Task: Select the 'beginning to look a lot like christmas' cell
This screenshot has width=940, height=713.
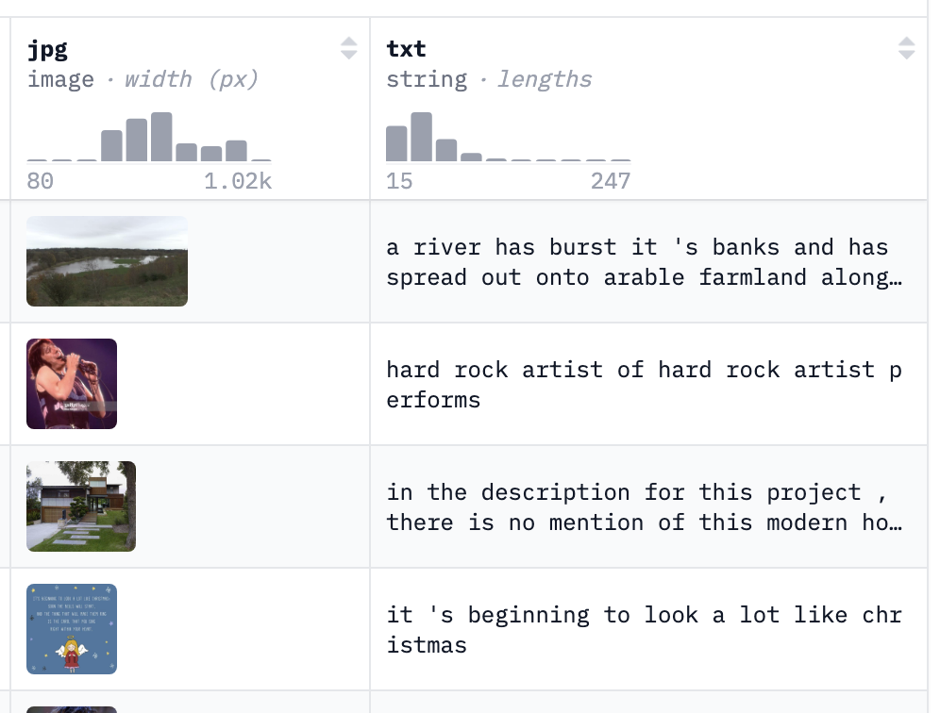Action: [x=644, y=630]
